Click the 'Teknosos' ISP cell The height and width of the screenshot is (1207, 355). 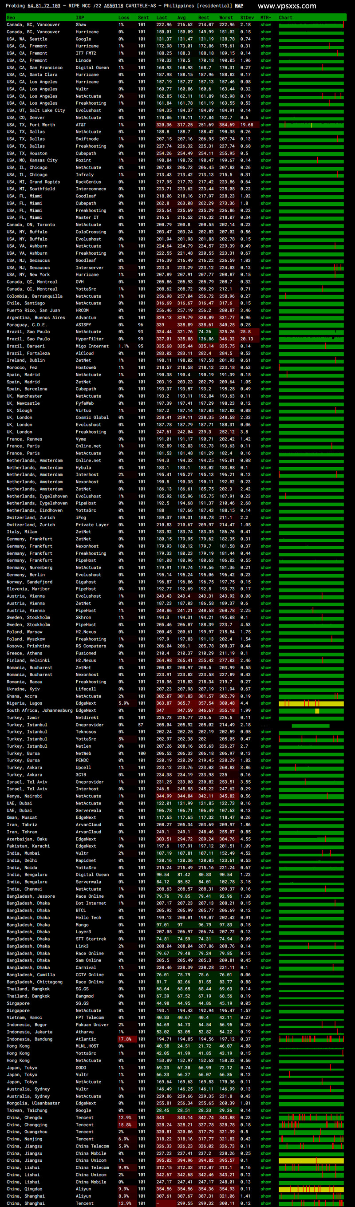coord(86,732)
